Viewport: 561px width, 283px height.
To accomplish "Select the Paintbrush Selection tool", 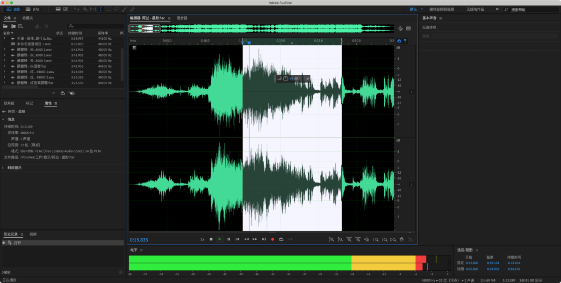I will click(124, 9).
